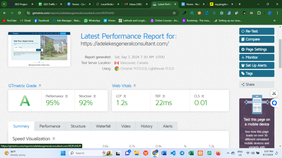Switch to the History tab
Viewport: 282px width, 158px height.
point(147,126)
